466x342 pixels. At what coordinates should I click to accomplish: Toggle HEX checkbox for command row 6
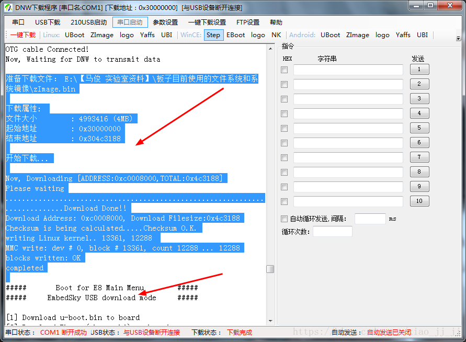[285, 143]
